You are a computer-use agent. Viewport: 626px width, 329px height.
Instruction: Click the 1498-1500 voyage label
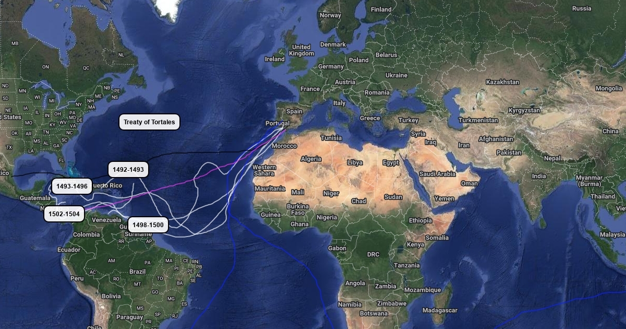coord(148,225)
